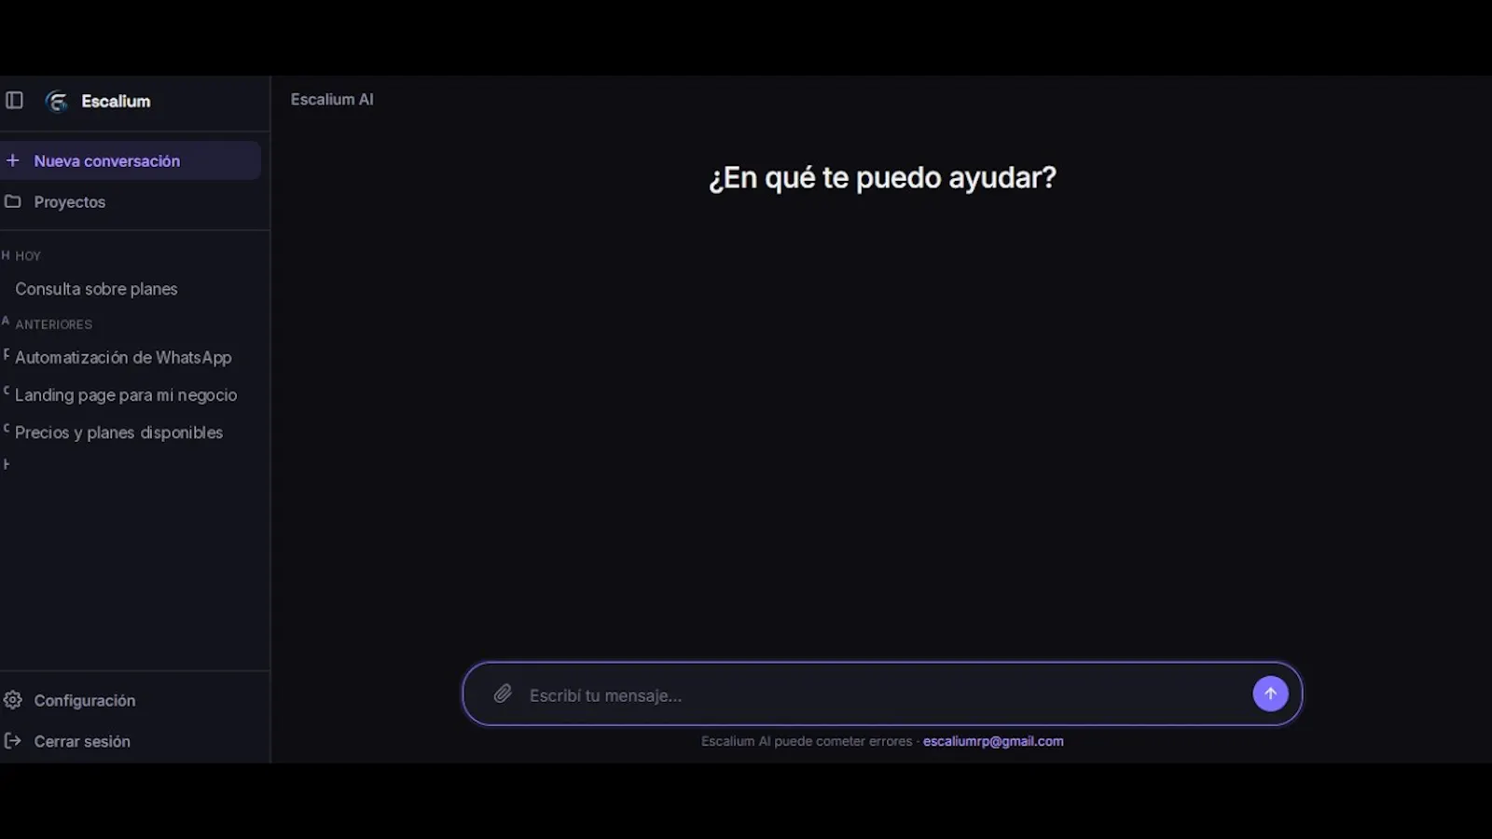
Task: Click the ¿En qué te puedo ayudar? heading
Action: [882, 177]
